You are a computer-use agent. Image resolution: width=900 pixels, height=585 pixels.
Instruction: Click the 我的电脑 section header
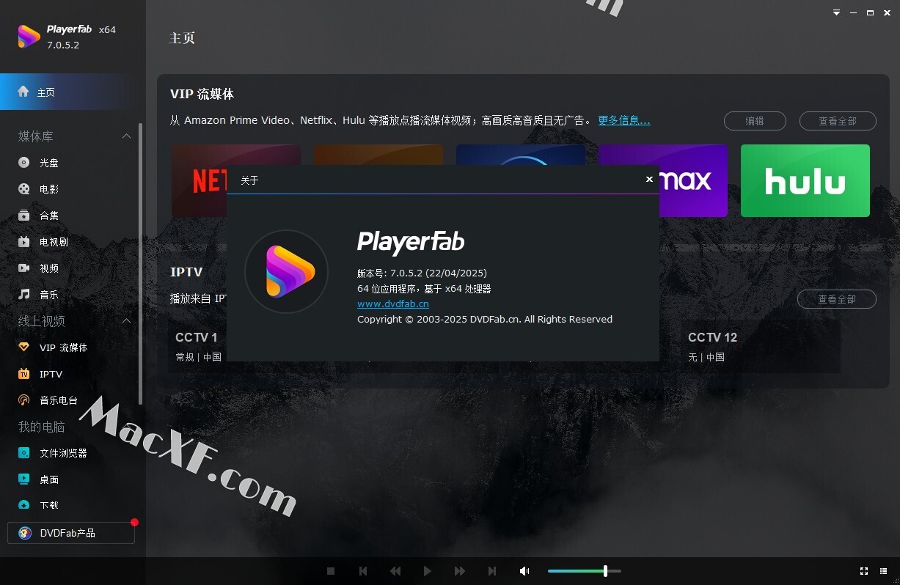(x=42, y=427)
